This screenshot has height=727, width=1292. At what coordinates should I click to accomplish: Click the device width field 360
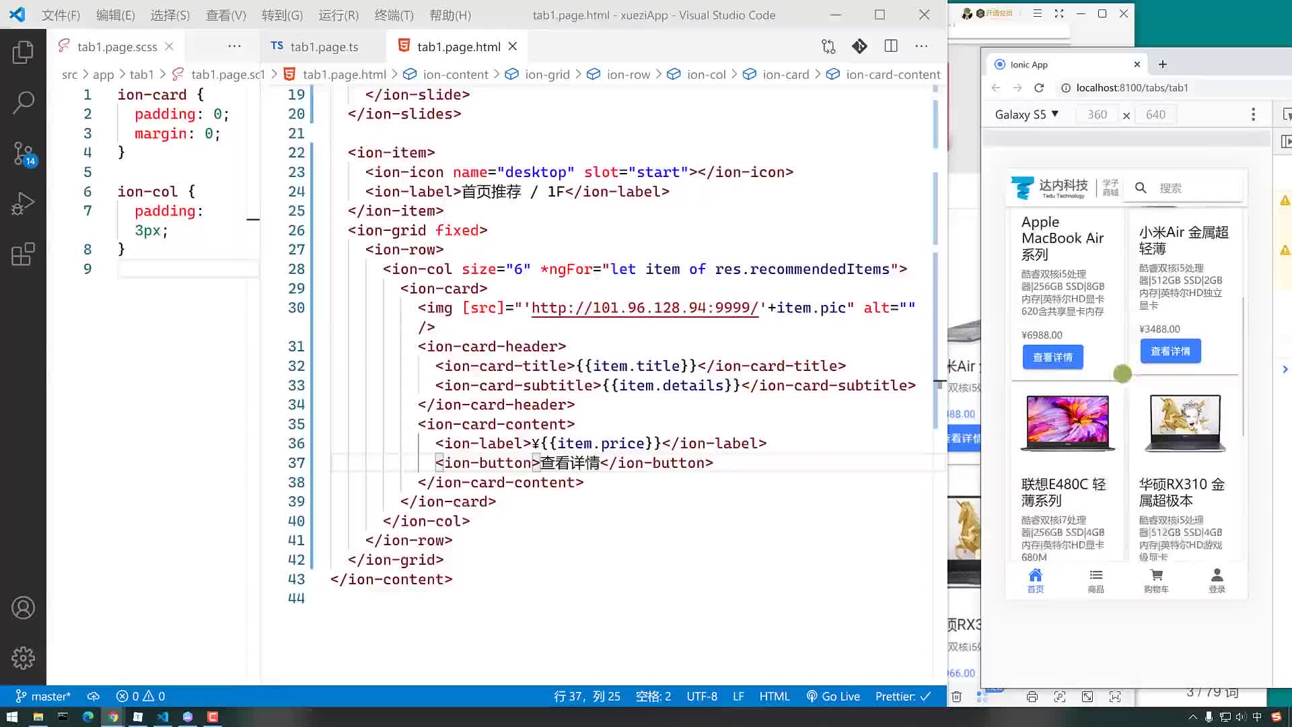pos(1097,114)
